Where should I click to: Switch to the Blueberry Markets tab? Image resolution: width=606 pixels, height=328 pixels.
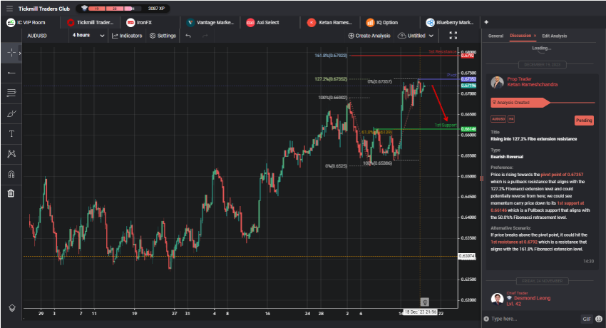coord(450,22)
